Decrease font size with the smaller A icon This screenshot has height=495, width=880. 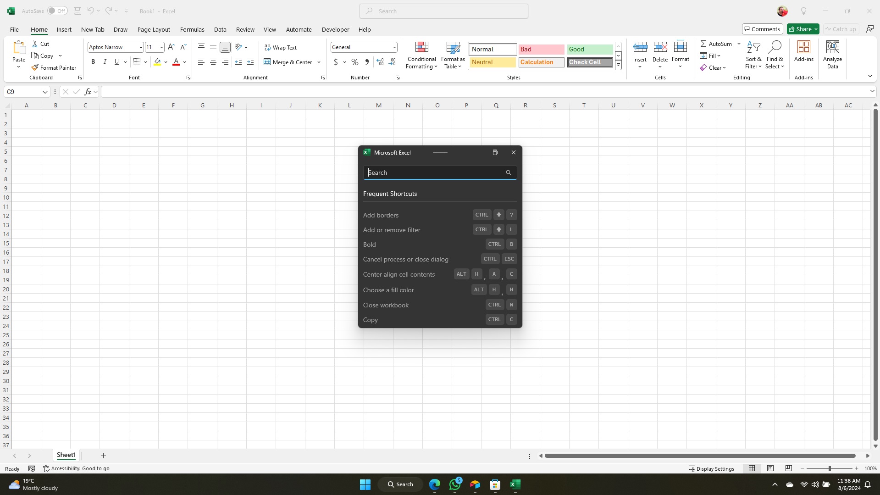(x=183, y=47)
